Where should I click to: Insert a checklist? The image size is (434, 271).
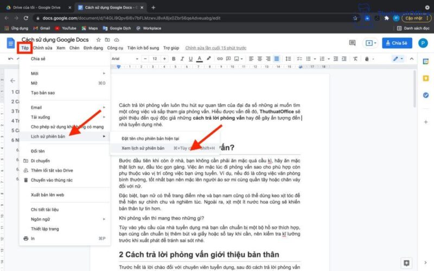point(299,59)
